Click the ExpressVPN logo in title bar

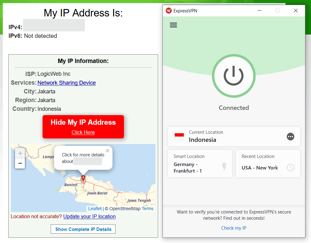pos(169,11)
